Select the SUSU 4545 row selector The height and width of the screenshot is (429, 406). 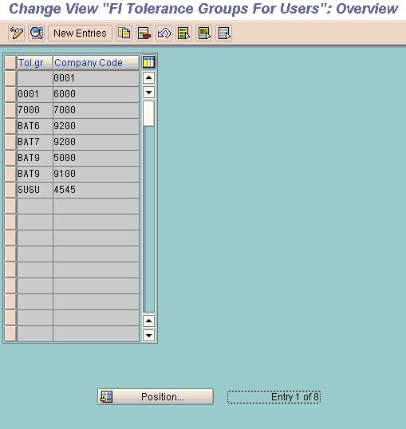click(10, 190)
